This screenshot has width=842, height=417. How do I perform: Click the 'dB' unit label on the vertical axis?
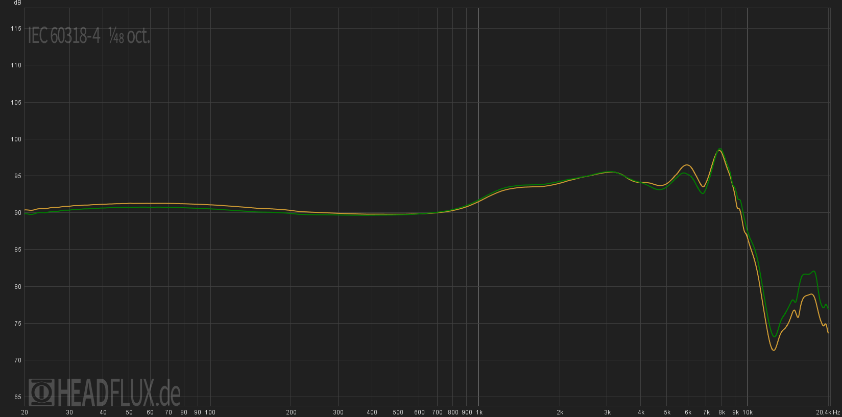pyautogui.click(x=18, y=3)
